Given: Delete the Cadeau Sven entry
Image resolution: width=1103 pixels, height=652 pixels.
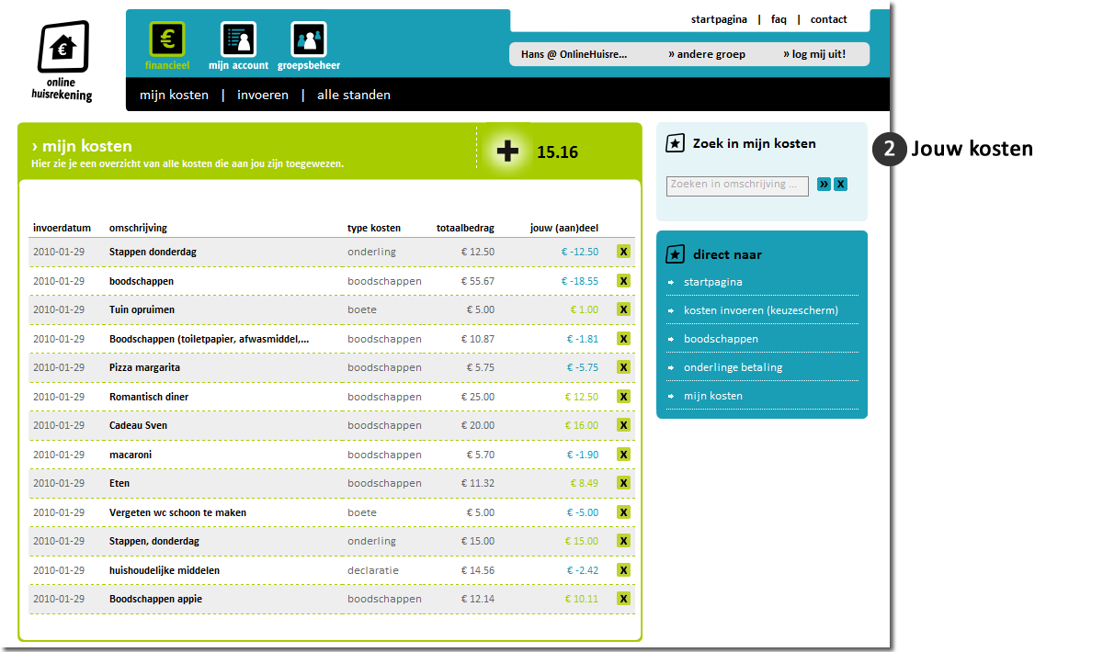Looking at the screenshot, I should click(x=623, y=425).
